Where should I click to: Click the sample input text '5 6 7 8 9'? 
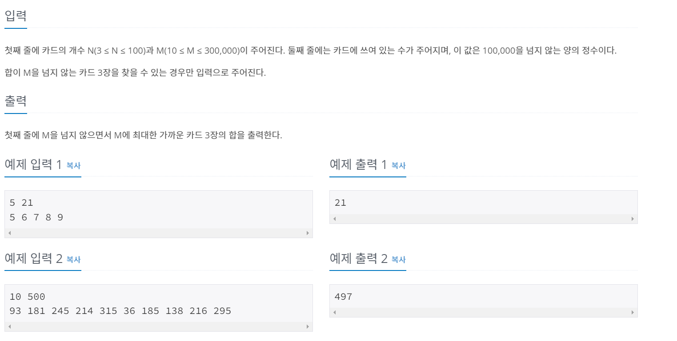tap(36, 217)
